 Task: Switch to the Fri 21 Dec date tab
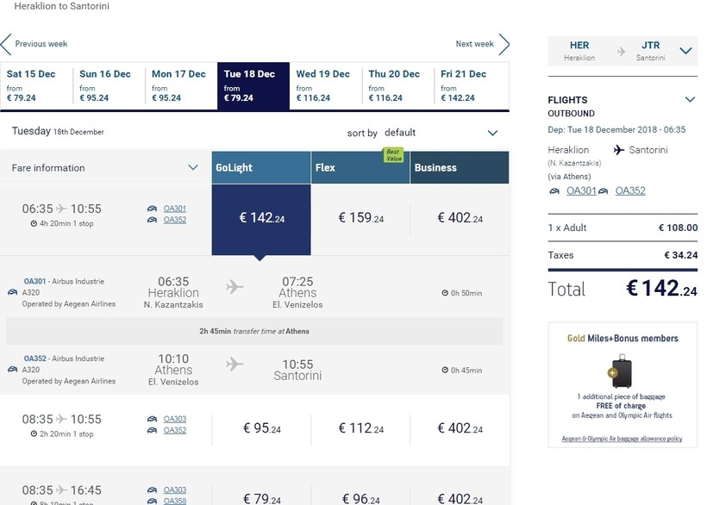(470, 85)
